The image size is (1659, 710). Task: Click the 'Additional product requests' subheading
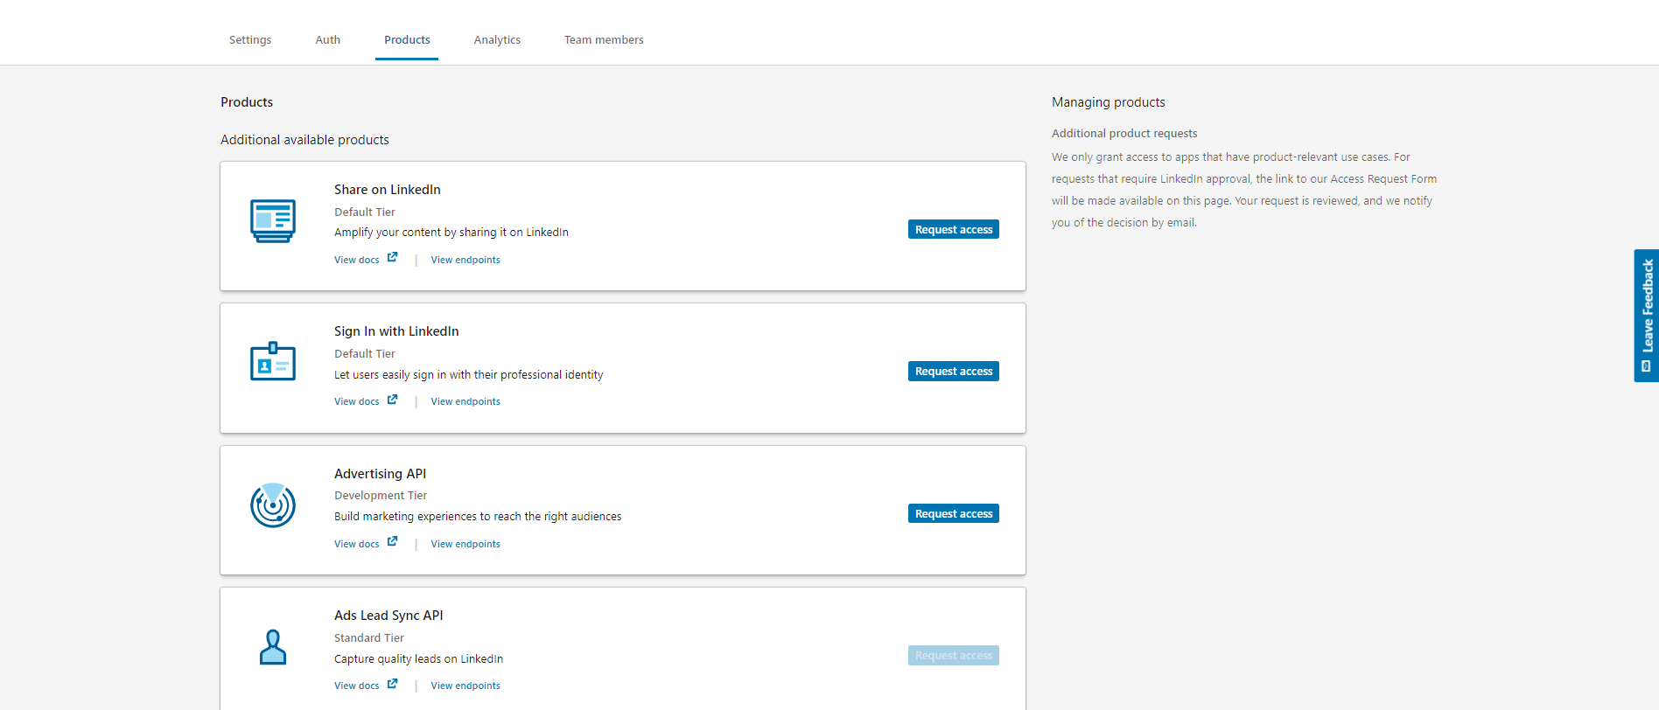click(x=1124, y=134)
